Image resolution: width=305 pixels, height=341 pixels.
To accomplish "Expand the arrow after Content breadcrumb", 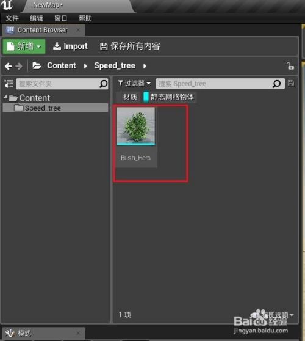I will coord(85,66).
